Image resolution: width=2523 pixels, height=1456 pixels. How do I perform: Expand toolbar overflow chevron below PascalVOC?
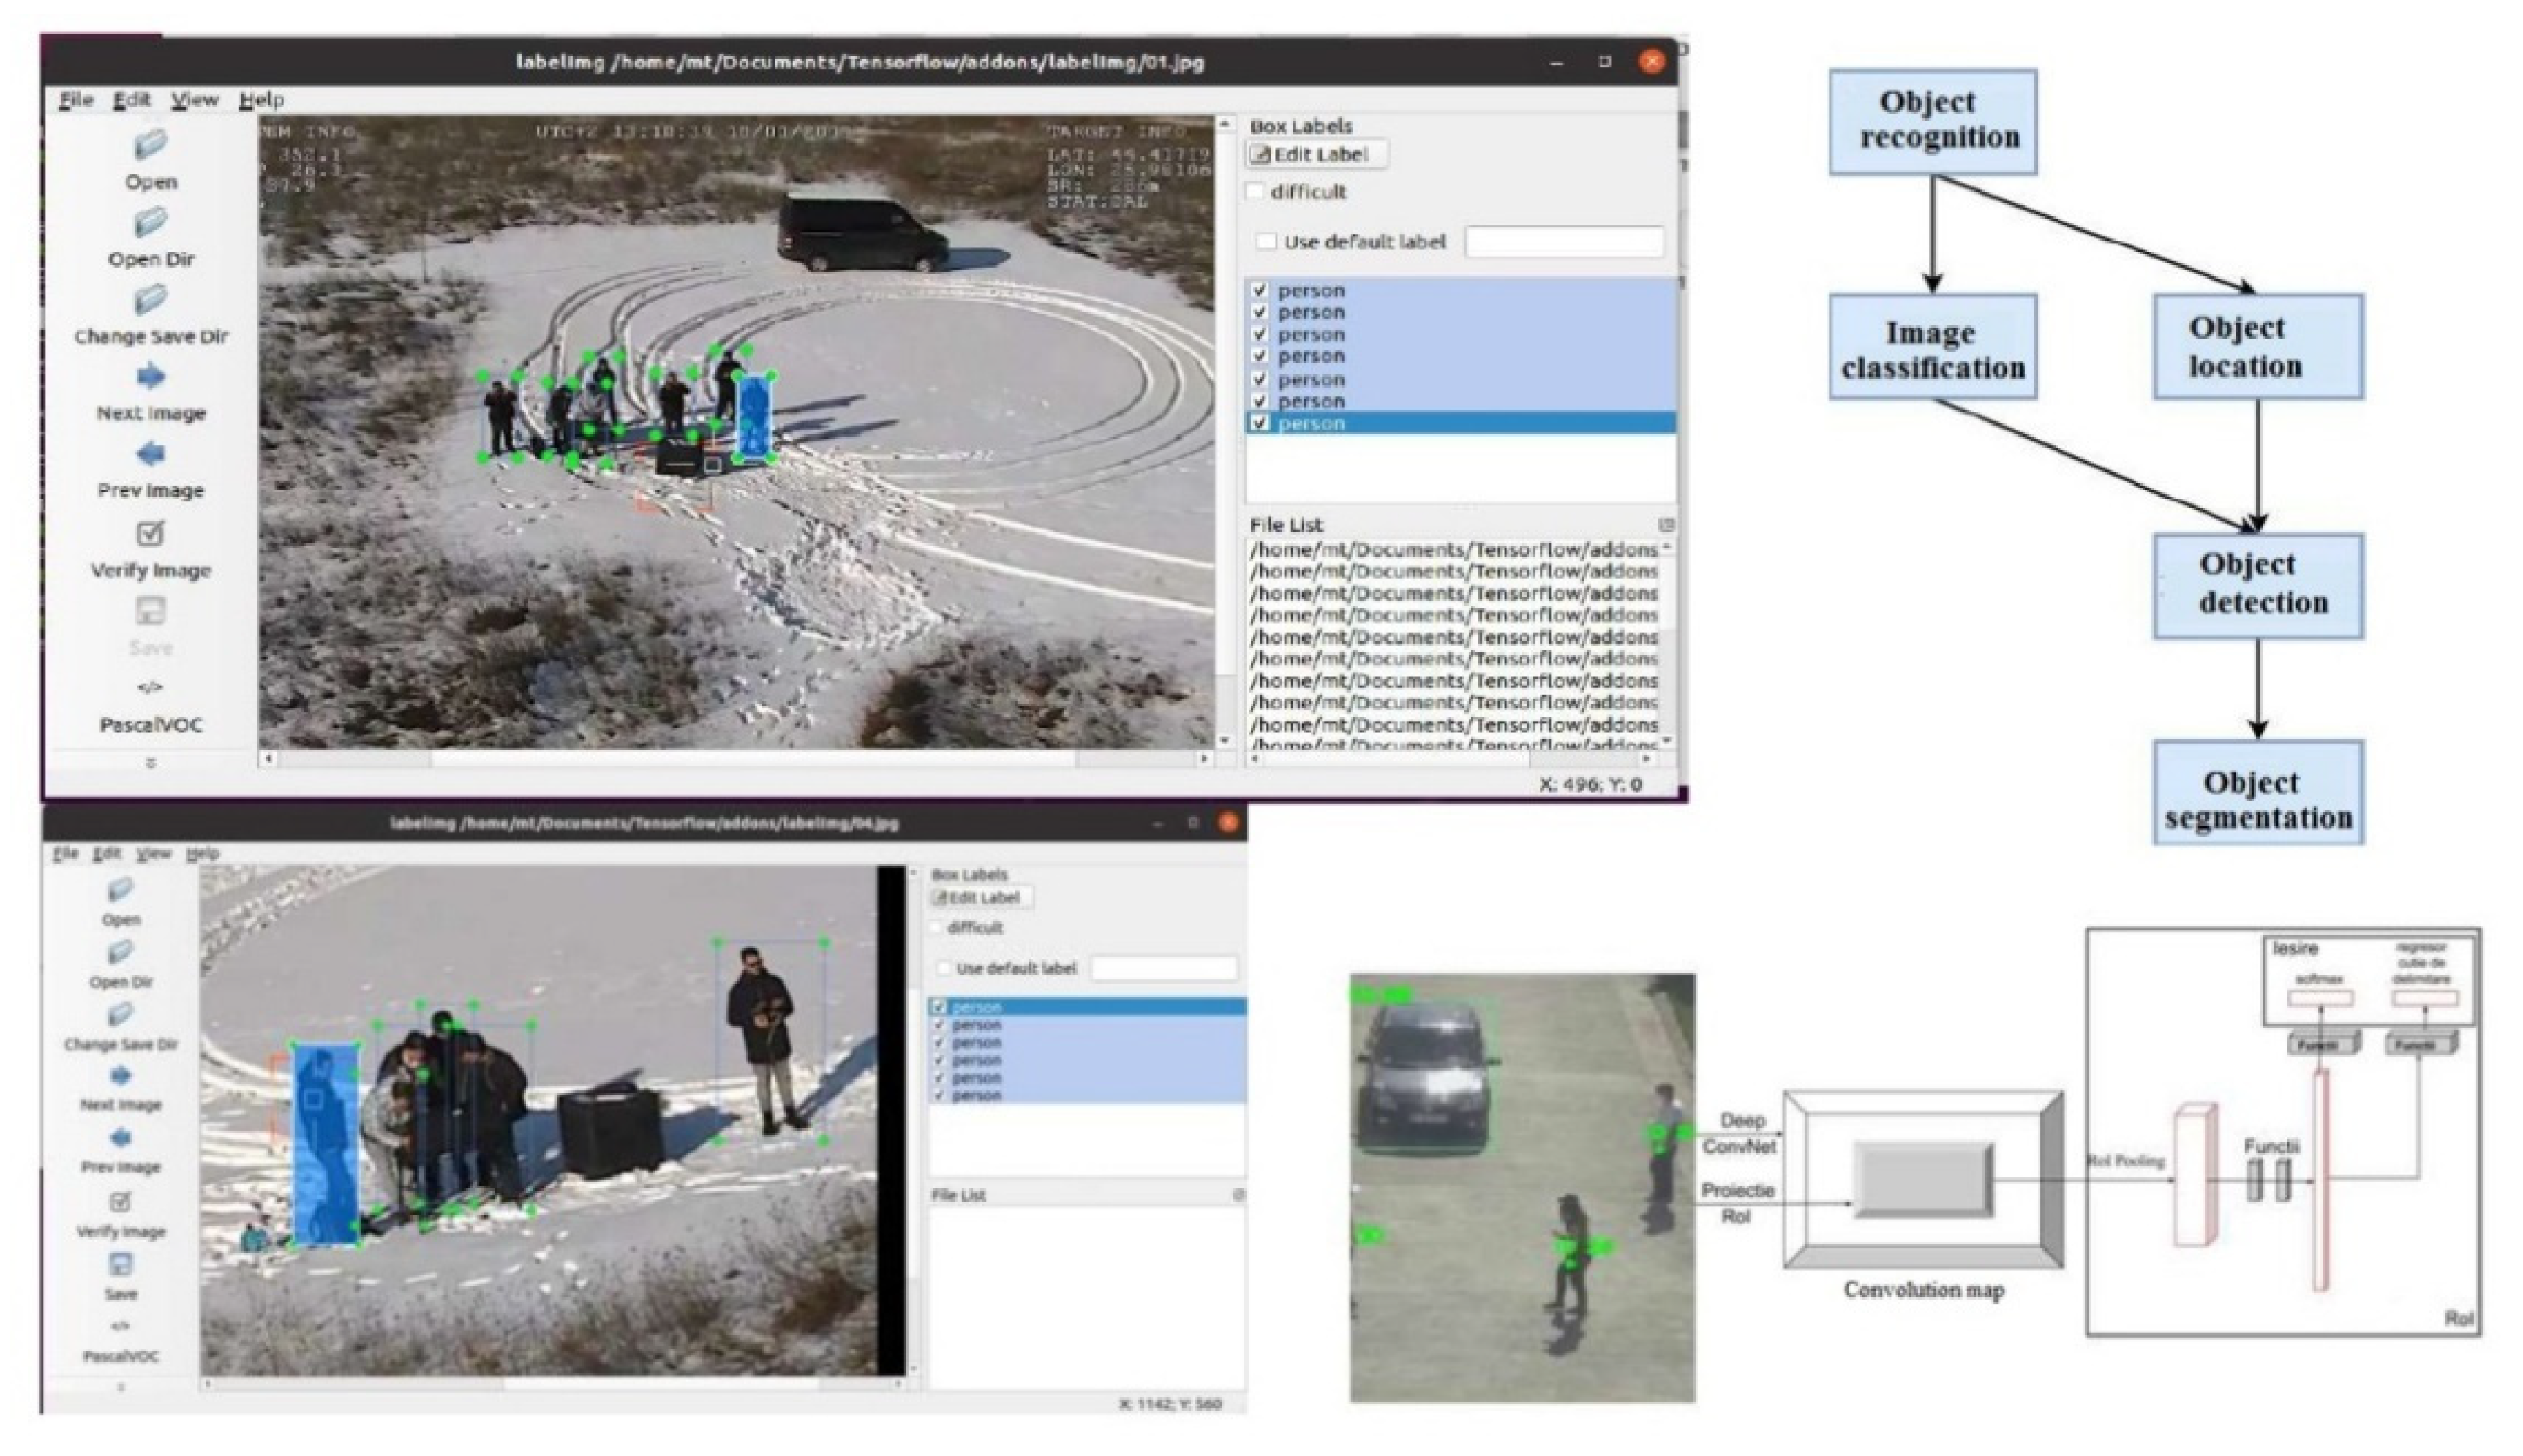click(x=150, y=763)
